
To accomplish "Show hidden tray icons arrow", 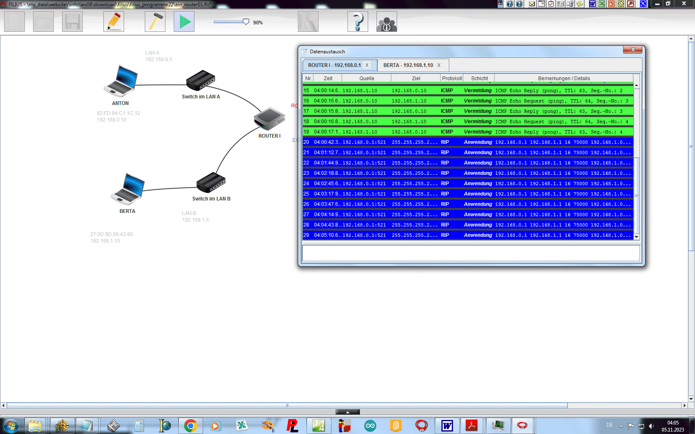I will point(621,426).
